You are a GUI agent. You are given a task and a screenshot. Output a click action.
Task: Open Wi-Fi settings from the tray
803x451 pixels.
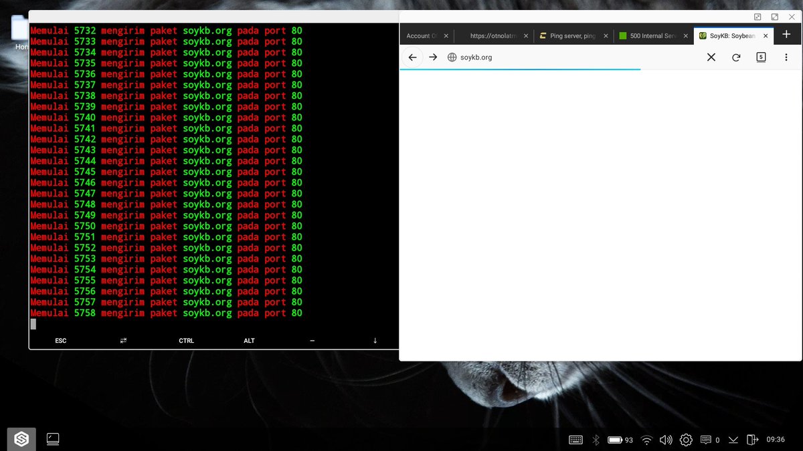(646, 440)
